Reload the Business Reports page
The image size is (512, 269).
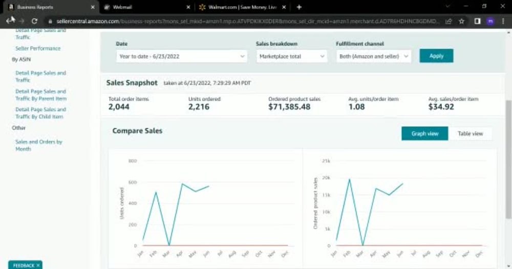(x=34, y=21)
